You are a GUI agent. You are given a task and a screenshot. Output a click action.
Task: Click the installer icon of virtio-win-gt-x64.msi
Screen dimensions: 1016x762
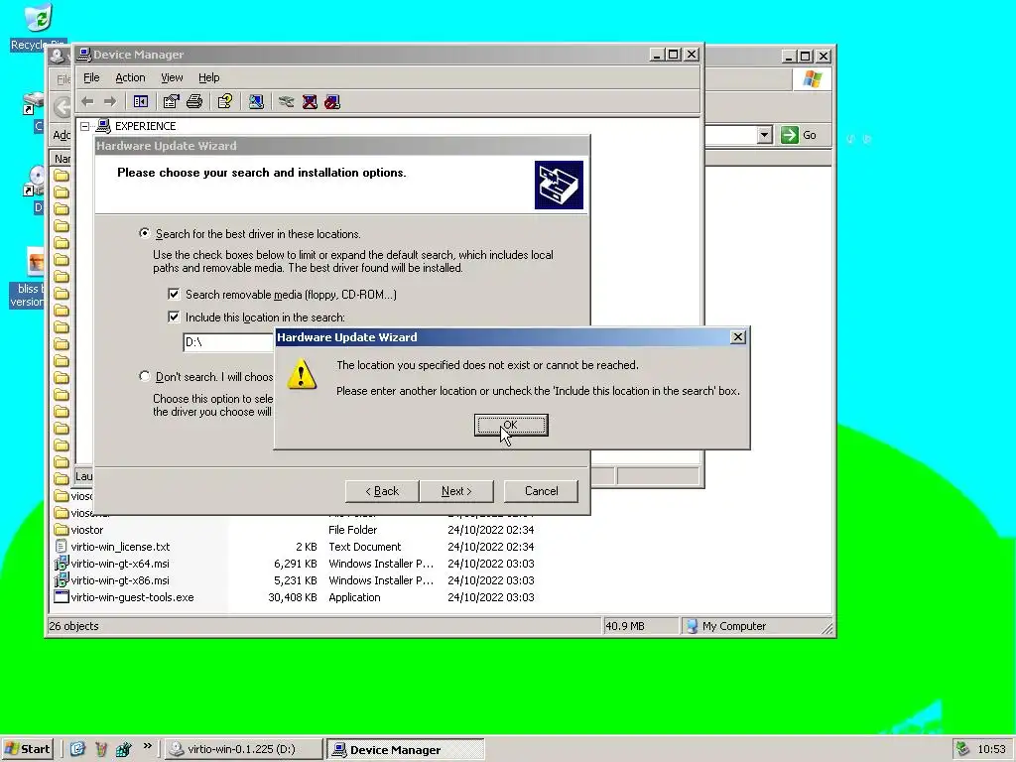(x=61, y=564)
